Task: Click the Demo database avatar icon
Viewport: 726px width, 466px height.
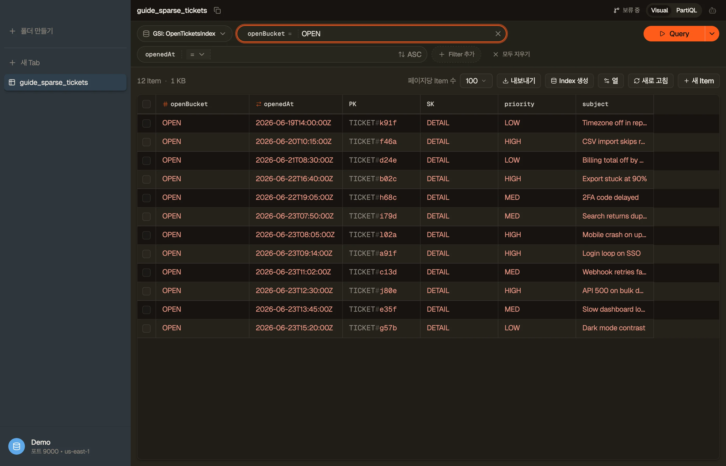Action: click(x=16, y=446)
